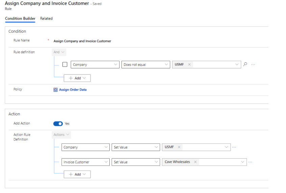
Task: Click the Add button under the condition
Action: click(x=77, y=78)
